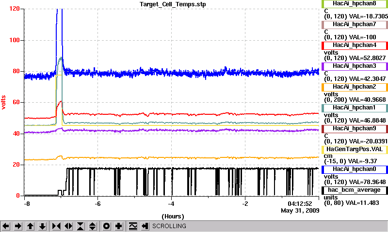Select the HacAi_hpchan0 curve legend
Screen dimensions: 388x232
point(355,169)
